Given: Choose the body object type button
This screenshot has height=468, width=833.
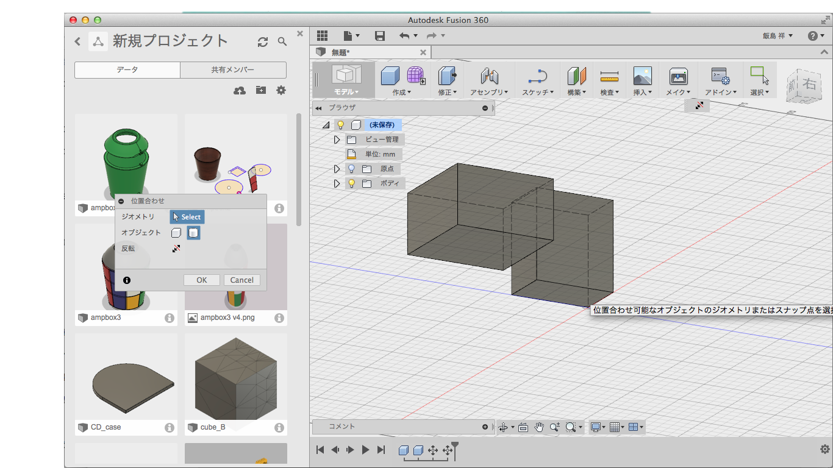Looking at the screenshot, I should [x=193, y=233].
